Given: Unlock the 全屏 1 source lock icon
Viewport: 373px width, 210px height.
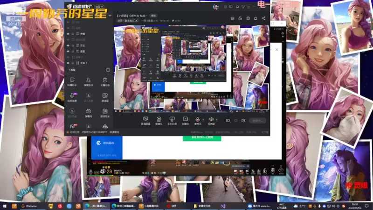Looking at the screenshot, I should coord(73,63).
